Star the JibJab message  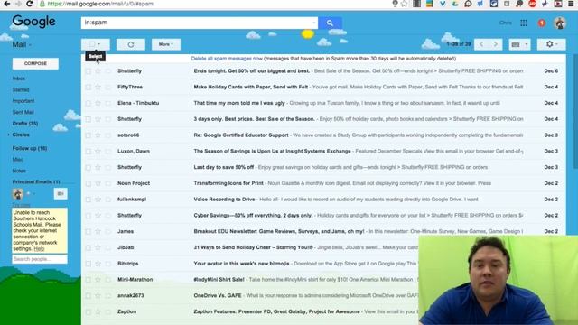tap(98, 247)
